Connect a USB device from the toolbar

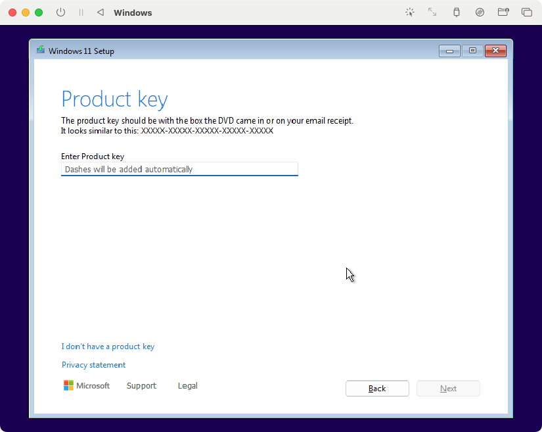coord(456,12)
